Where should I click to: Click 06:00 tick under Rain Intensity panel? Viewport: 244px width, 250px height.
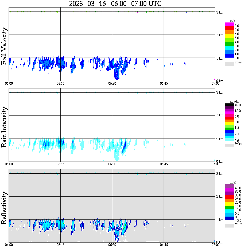[9, 164]
